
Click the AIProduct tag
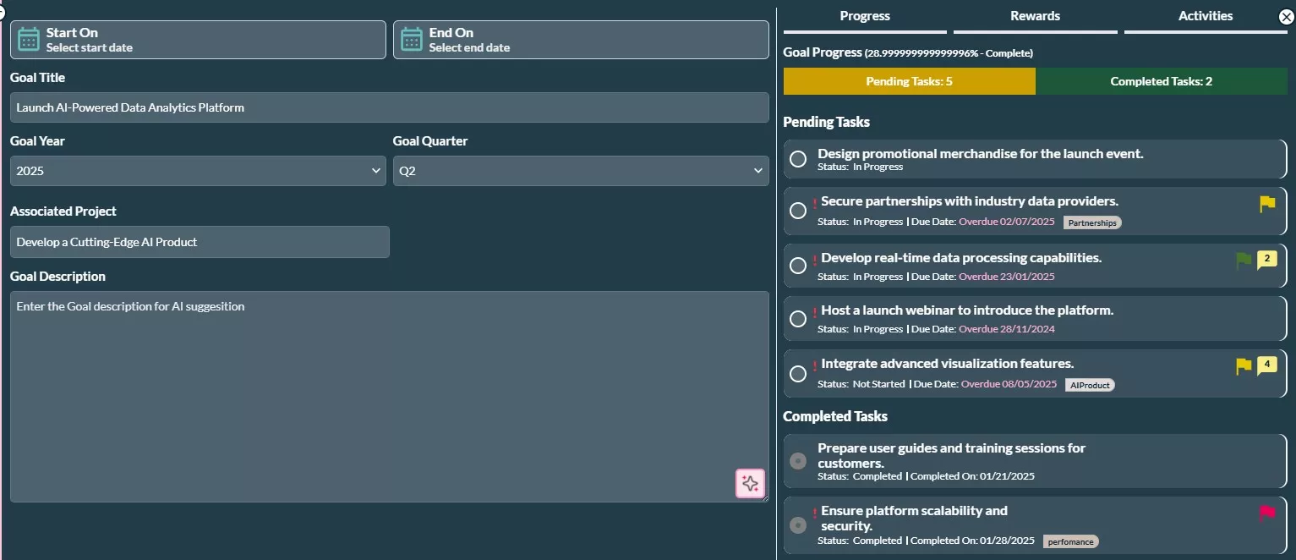tap(1089, 385)
